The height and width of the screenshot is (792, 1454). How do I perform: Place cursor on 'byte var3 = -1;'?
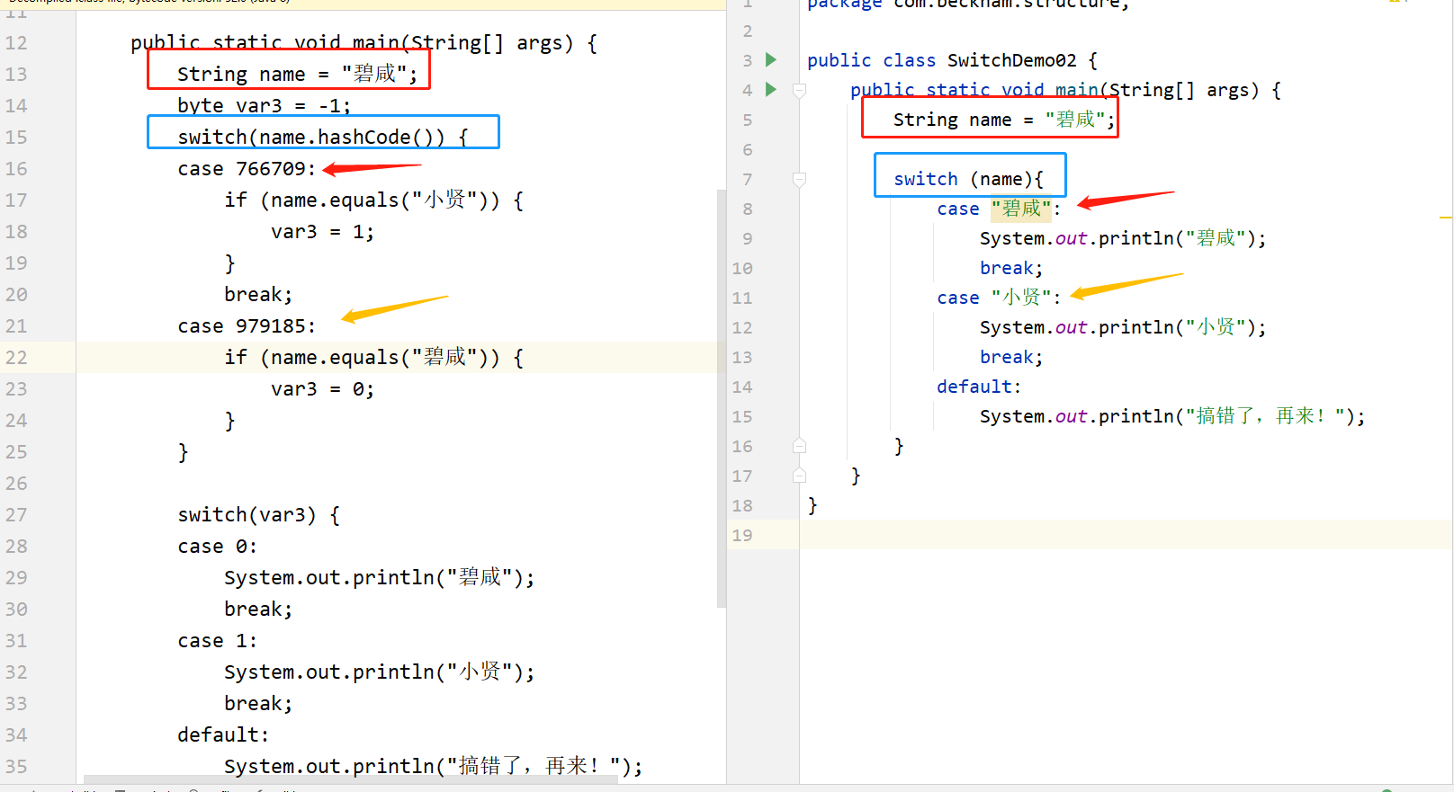264,106
